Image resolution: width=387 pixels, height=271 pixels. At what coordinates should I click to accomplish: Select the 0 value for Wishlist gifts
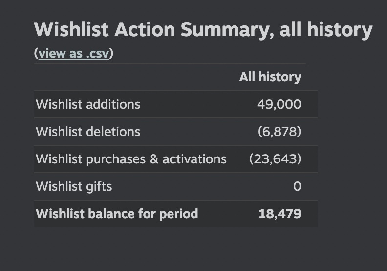point(297,186)
